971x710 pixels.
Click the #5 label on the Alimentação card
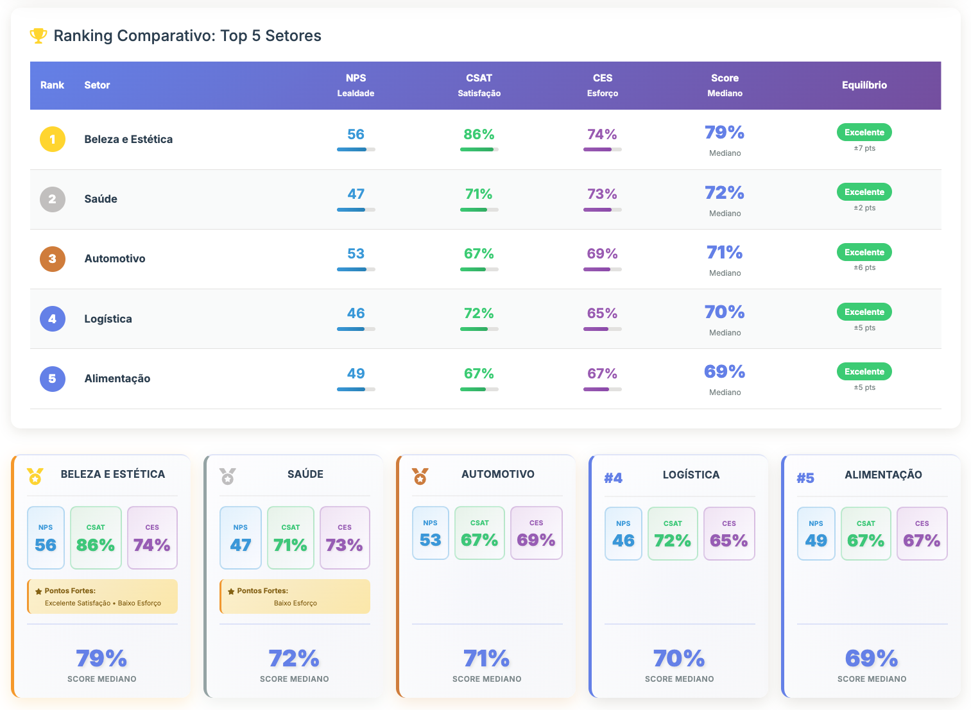coord(805,478)
